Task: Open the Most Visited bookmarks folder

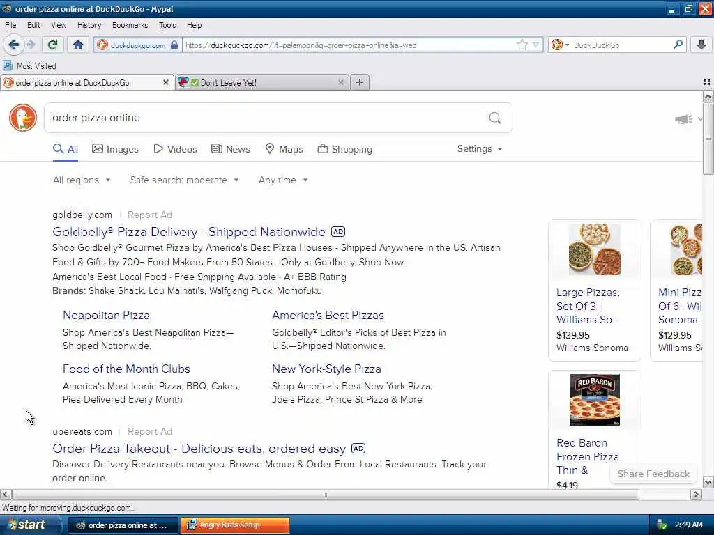Action: [30, 66]
